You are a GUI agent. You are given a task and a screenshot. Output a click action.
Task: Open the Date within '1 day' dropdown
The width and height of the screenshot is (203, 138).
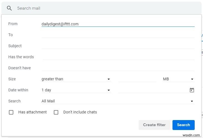pyautogui.click(x=76, y=90)
